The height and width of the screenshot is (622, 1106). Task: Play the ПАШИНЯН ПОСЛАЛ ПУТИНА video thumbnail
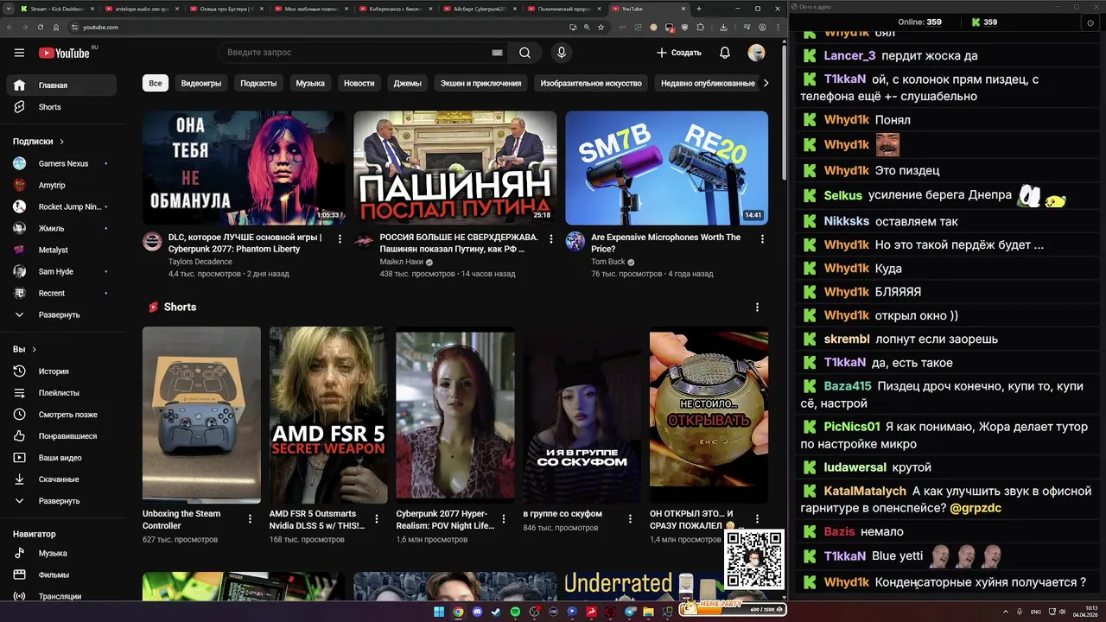pyautogui.click(x=454, y=168)
